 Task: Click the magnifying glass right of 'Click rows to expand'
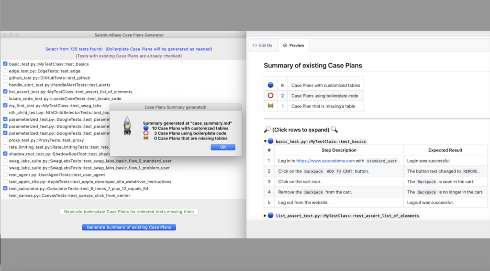tap(334, 130)
